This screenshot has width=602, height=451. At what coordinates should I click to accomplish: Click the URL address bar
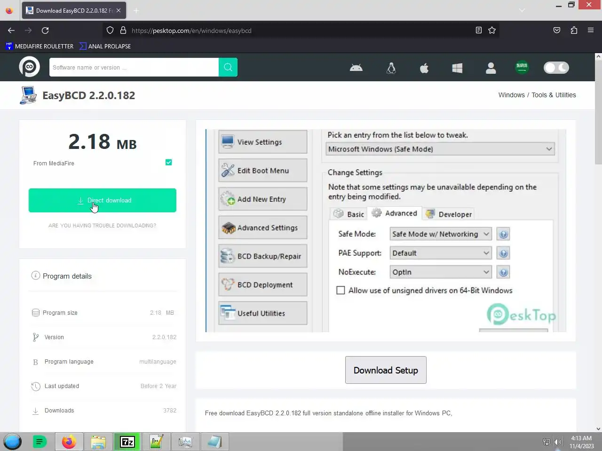[x=301, y=31]
